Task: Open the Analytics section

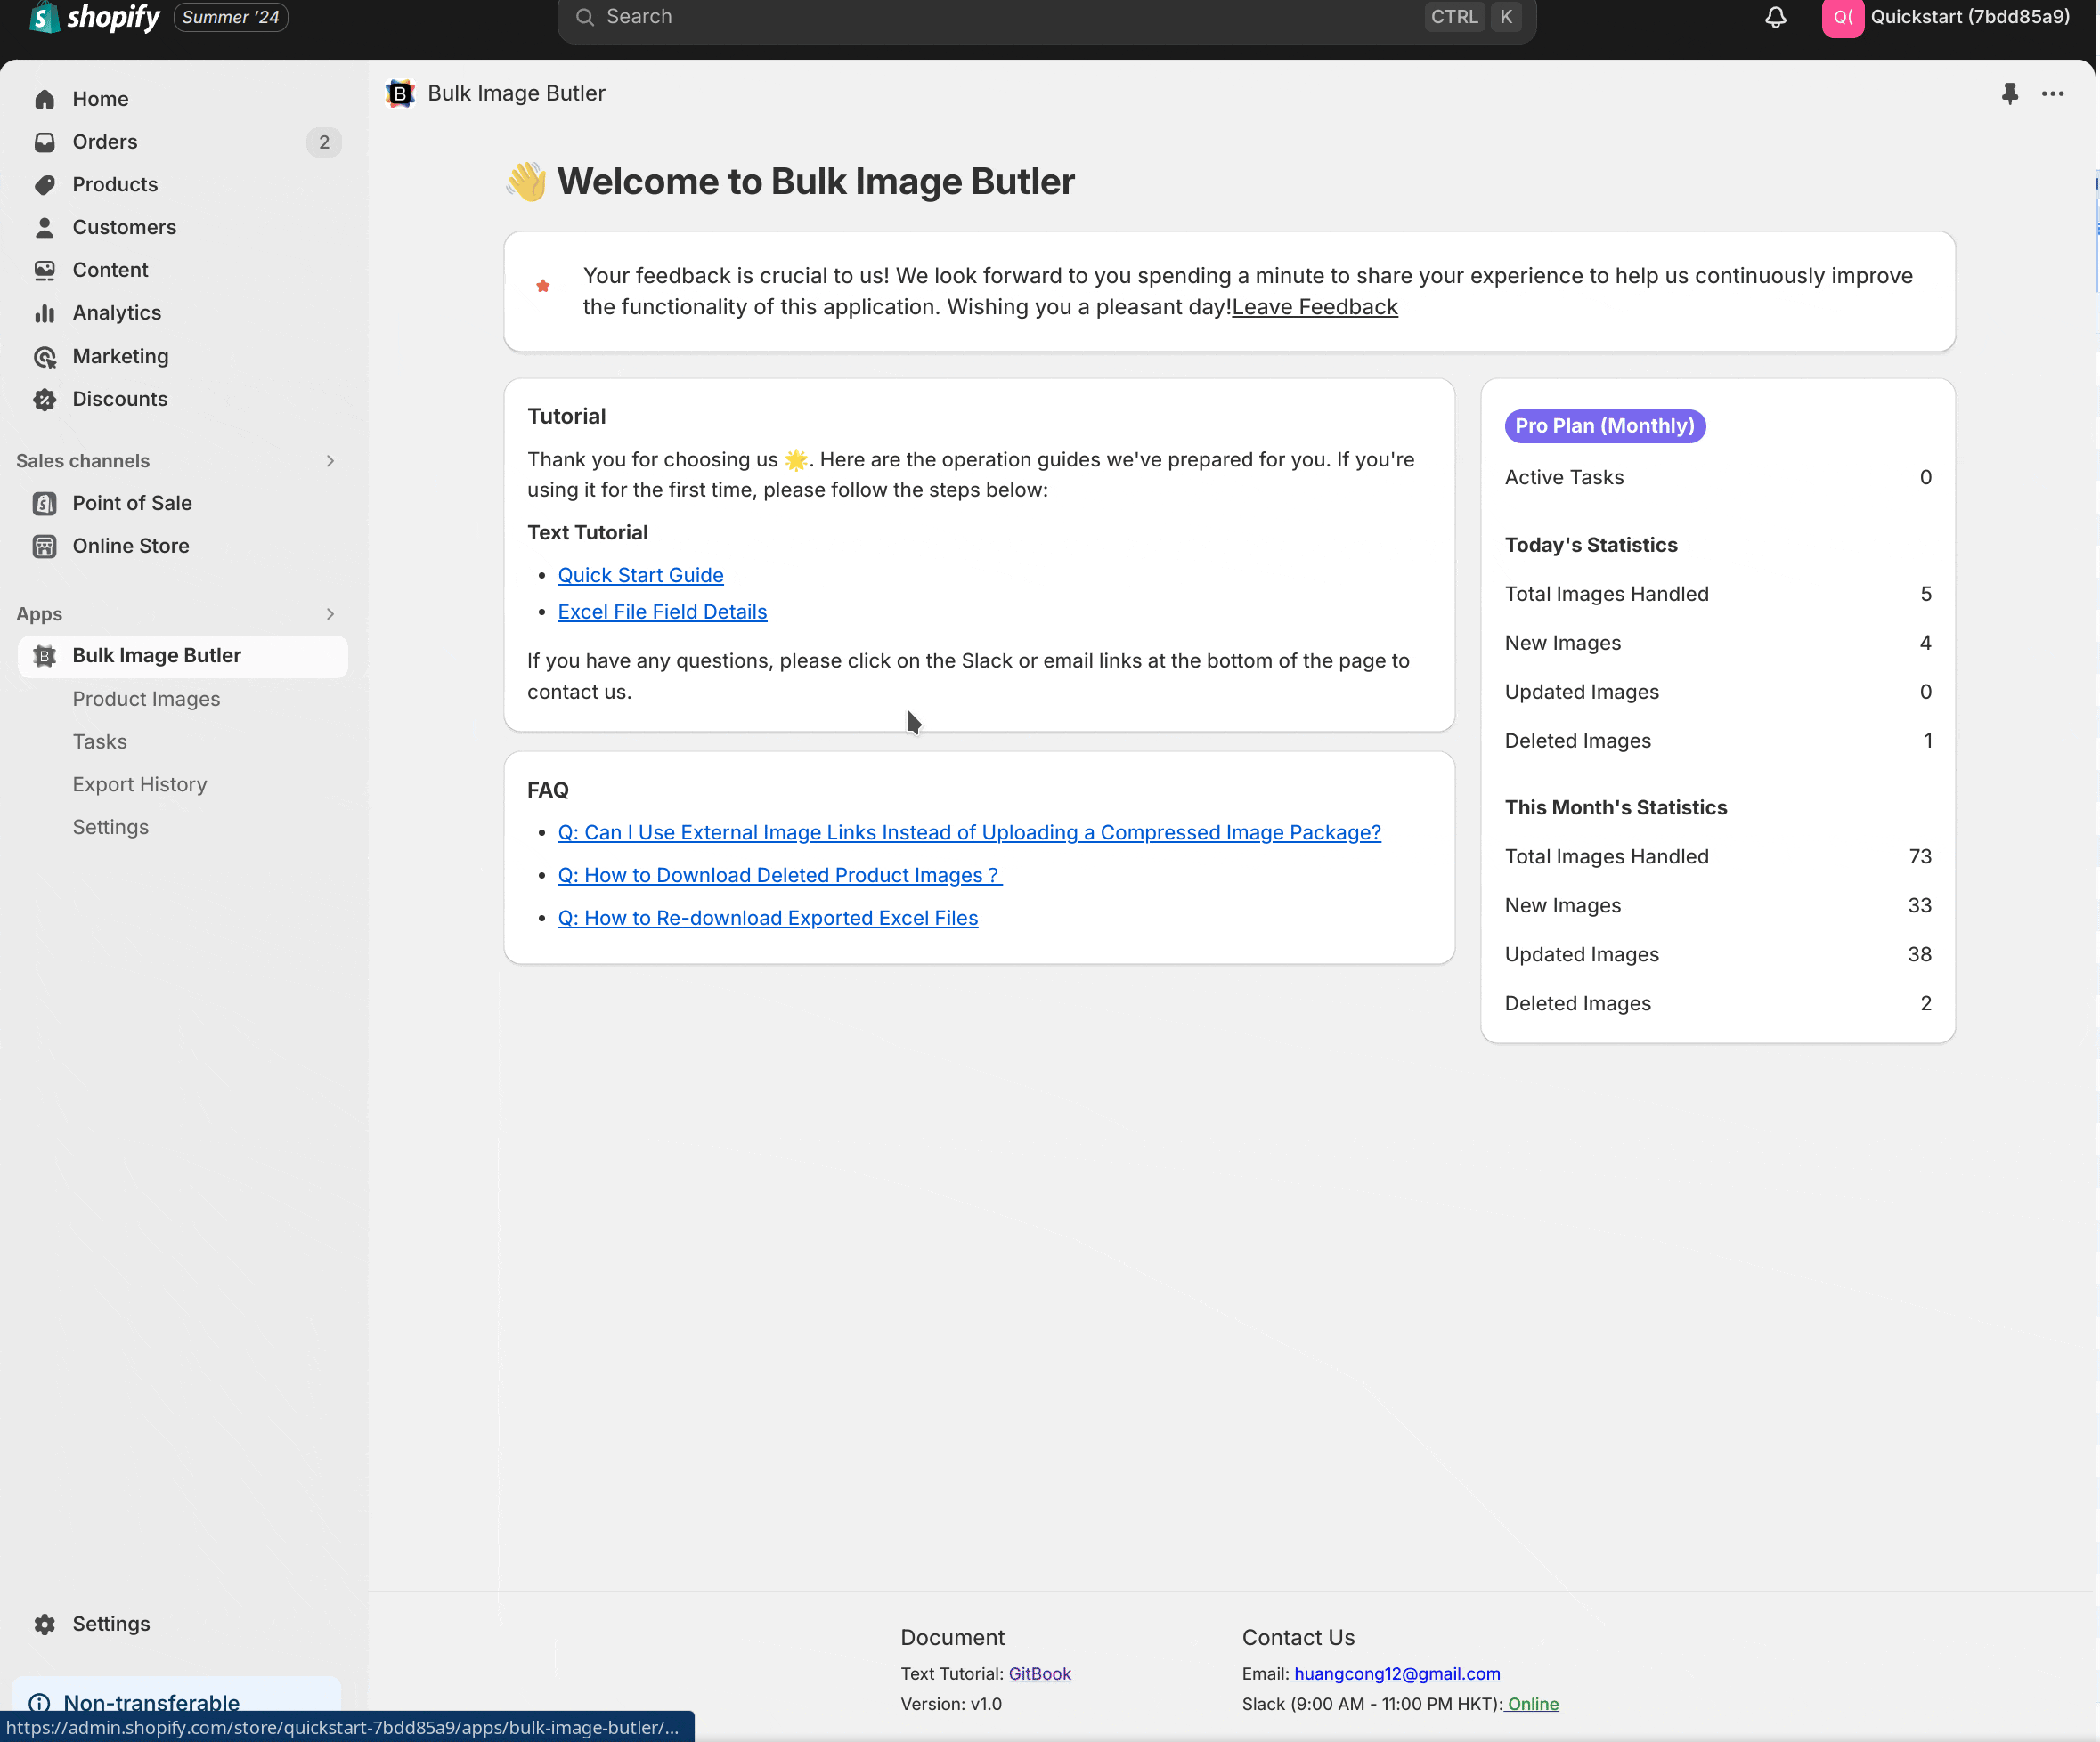Action: click(116, 312)
